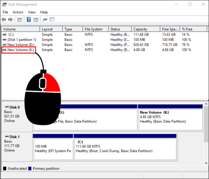
Task: Sort list by File System column header
Action: point(93,29)
